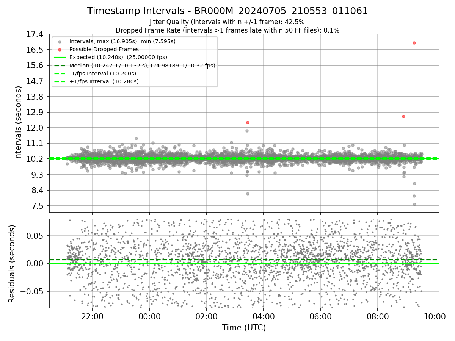455x341 pixels.
Task: Select legend entry +1/fps Interval 10.280s
Action: (104, 81)
